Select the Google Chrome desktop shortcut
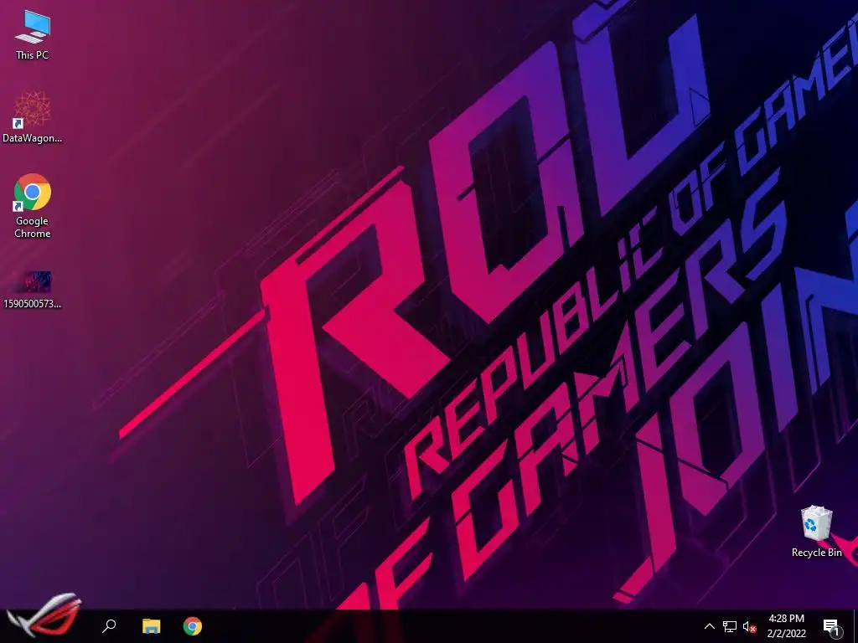The image size is (858, 643). pos(33,206)
